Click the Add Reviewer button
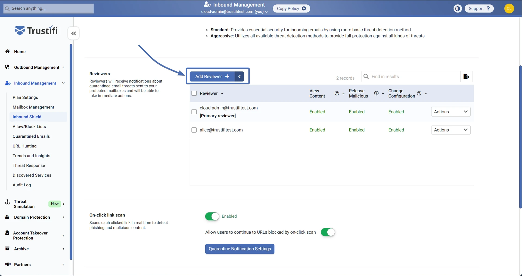 pos(212,77)
